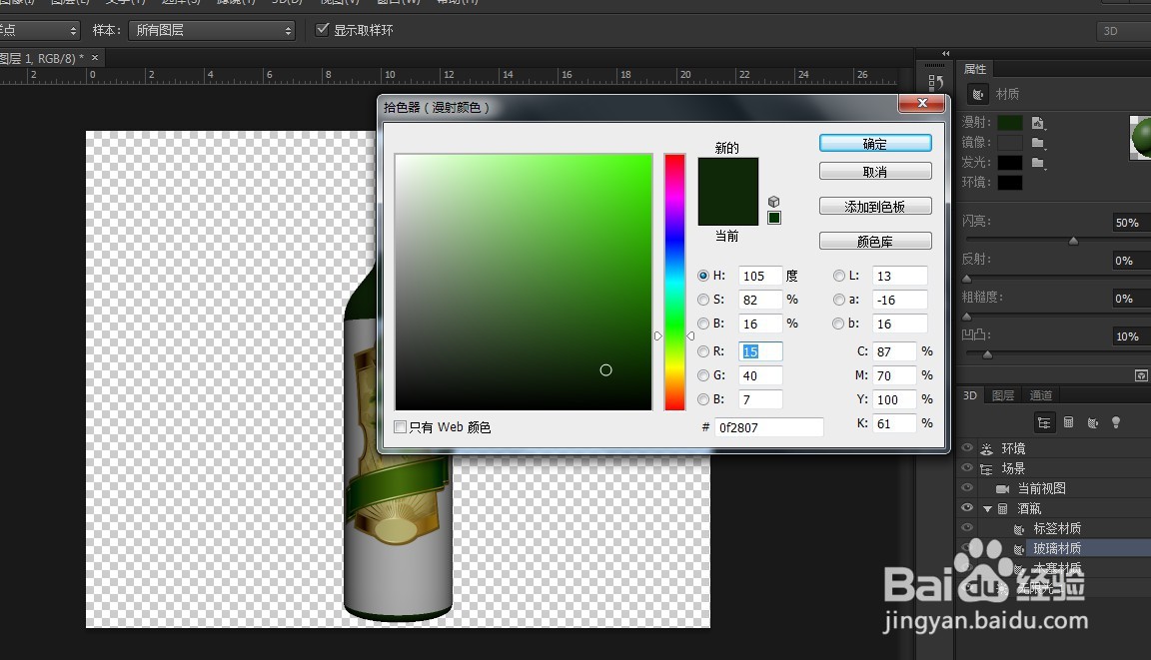The width and height of the screenshot is (1151, 660).
Task: Open the 镜像 texture folder menu icon
Action: point(1038,143)
